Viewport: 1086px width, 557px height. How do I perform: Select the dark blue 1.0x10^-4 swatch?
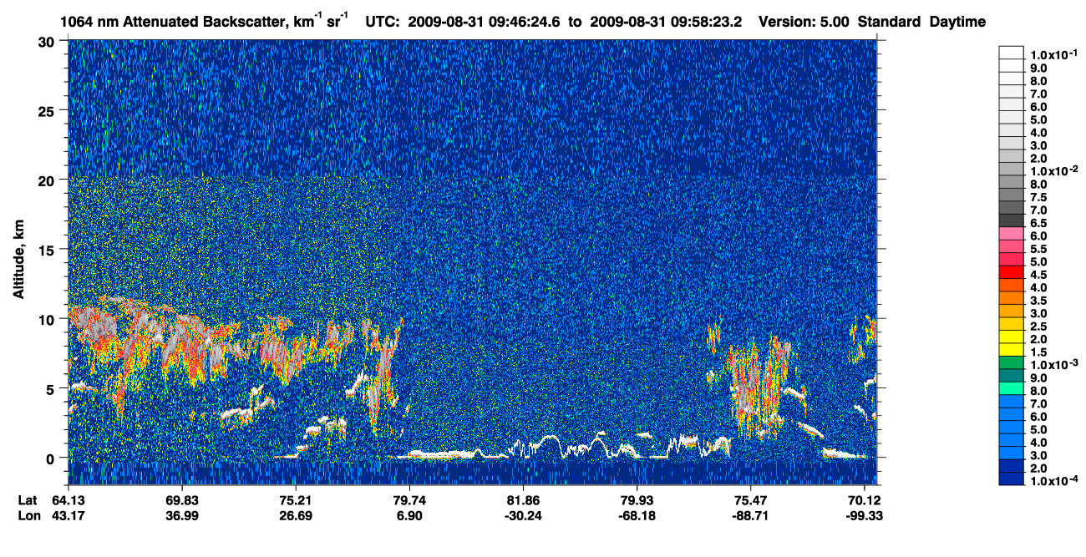[1011, 479]
